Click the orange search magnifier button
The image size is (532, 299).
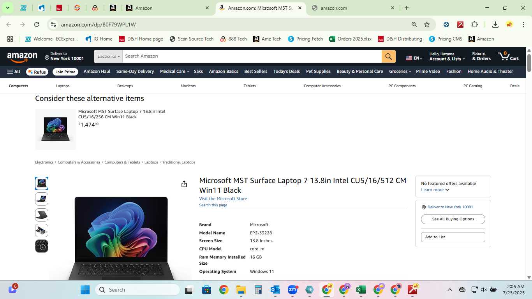388,56
